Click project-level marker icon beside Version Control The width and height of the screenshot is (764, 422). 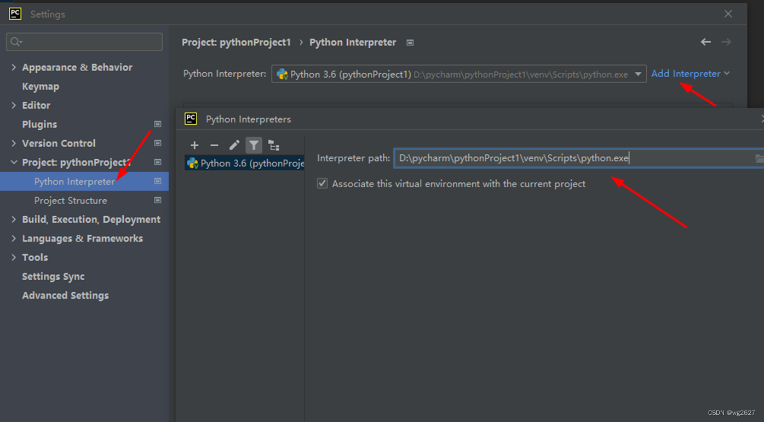[x=158, y=143]
